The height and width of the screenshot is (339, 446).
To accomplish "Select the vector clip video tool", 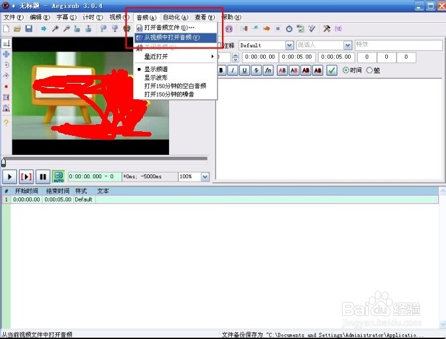I will (x=7, y=108).
